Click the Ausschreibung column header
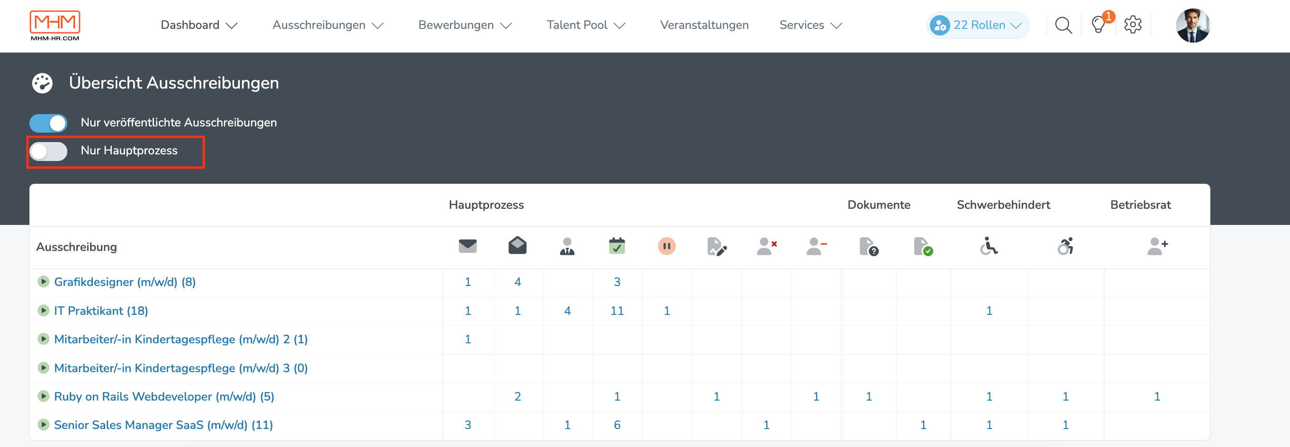The width and height of the screenshot is (1290, 447). click(76, 247)
